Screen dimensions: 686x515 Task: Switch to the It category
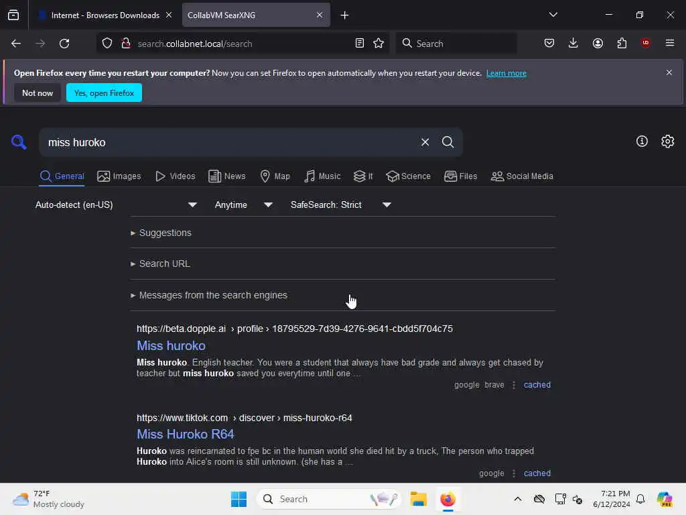[363, 176]
